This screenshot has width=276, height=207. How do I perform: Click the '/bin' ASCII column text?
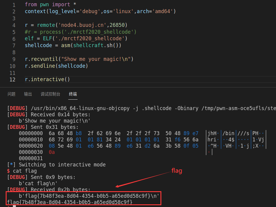(x=228, y=133)
